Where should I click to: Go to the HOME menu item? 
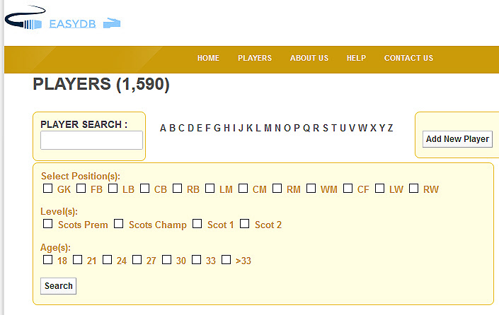pyautogui.click(x=208, y=58)
